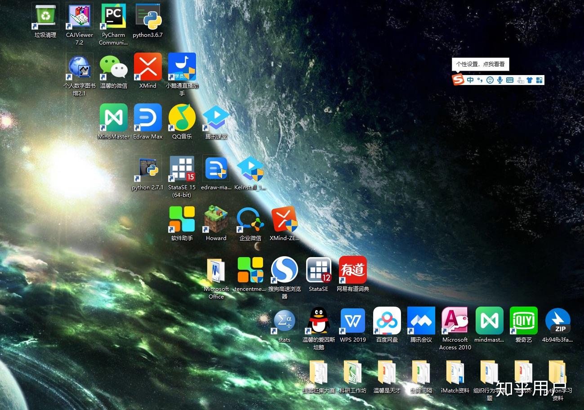Viewport: 584px width, 410px height.
Task: Open the 垃圾清理 recycle shortcut
Action: click(45, 16)
